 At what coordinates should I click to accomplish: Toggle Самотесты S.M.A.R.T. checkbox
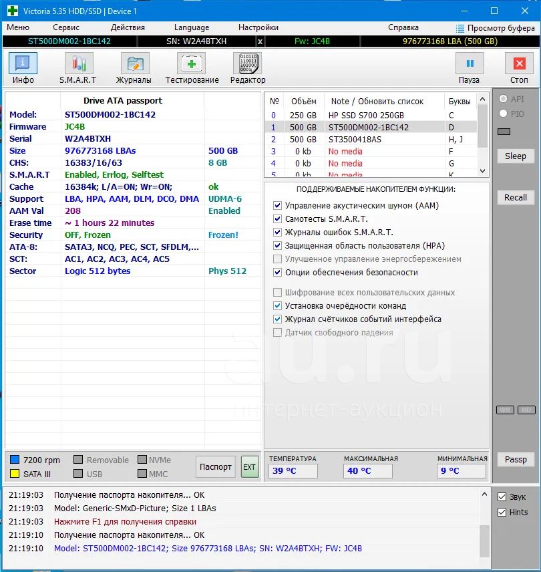277,219
